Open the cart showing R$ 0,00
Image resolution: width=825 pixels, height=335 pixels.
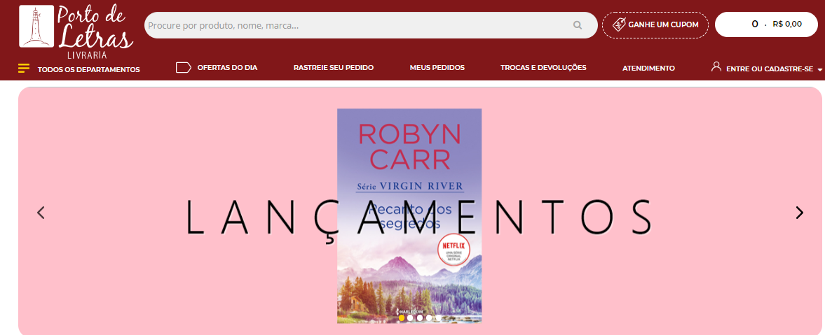pyautogui.click(x=766, y=24)
